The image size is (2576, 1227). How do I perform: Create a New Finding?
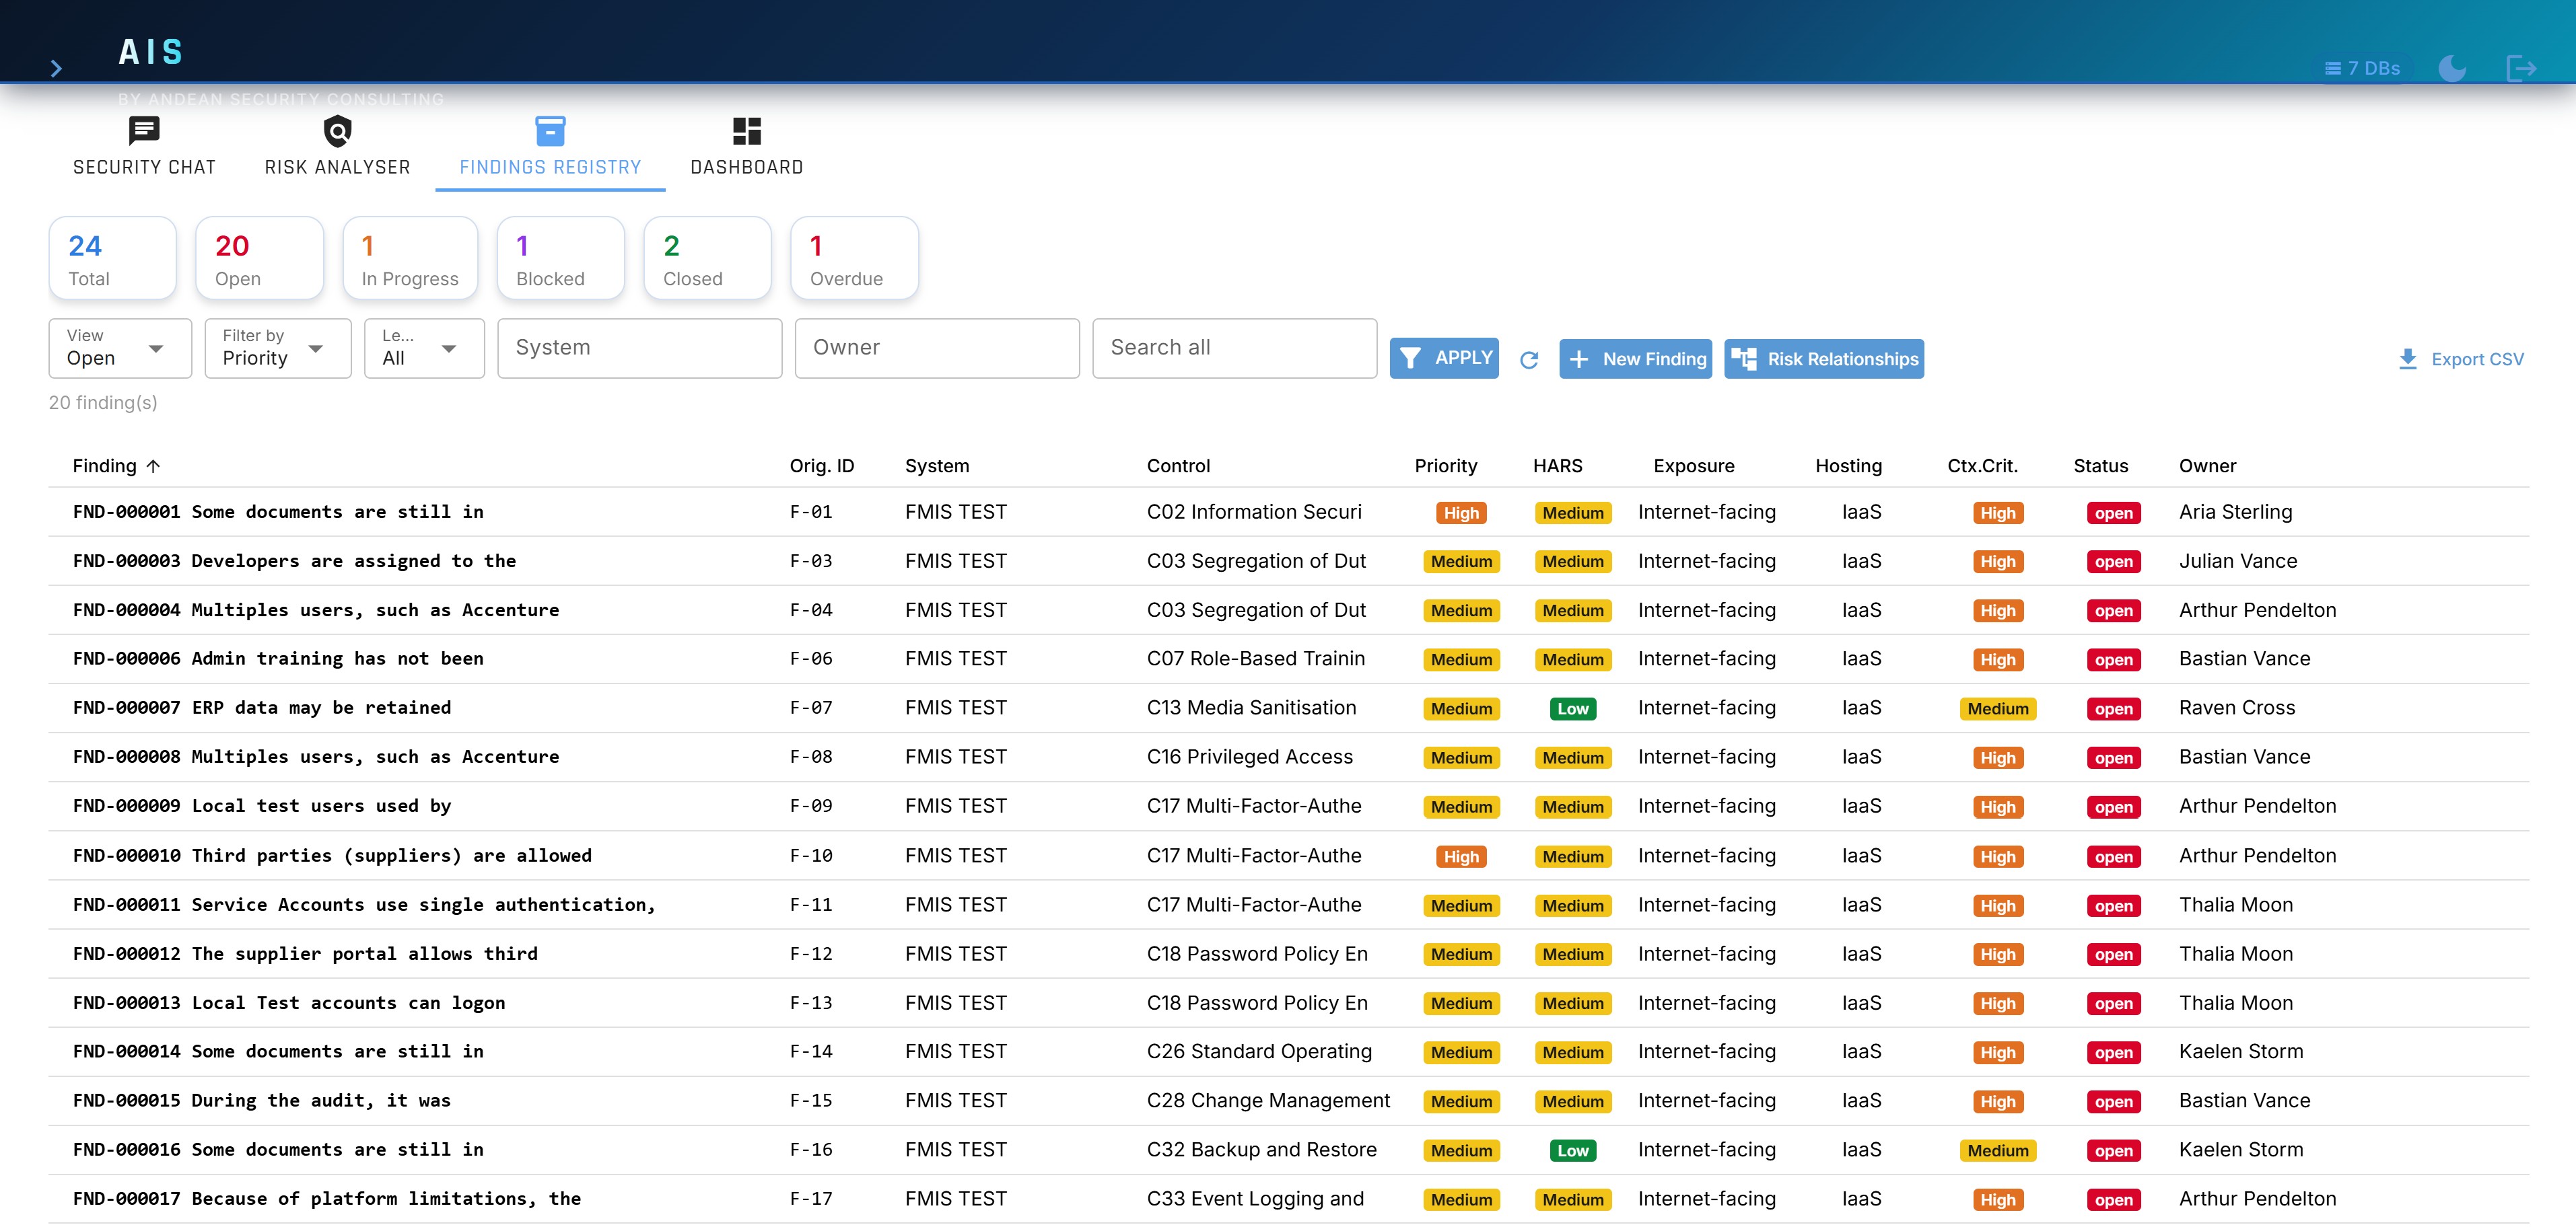[1636, 359]
